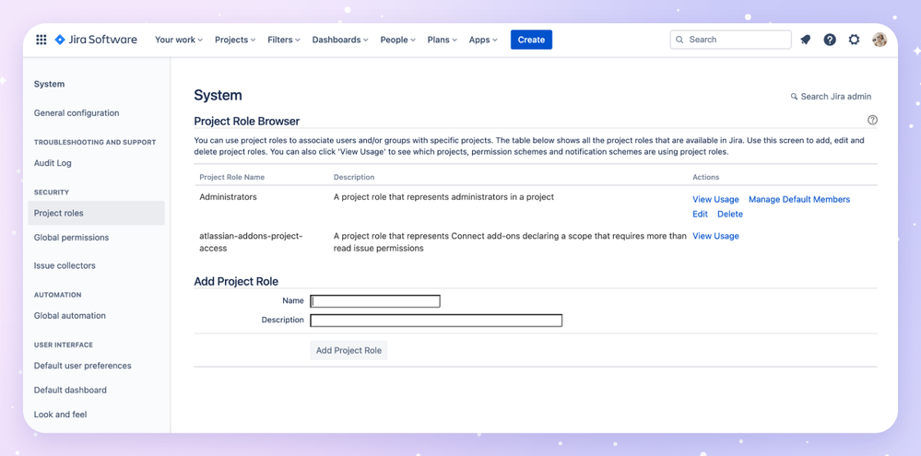921x456 pixels.
Task: Click the Add Project Role button
Action: point(348,350)
